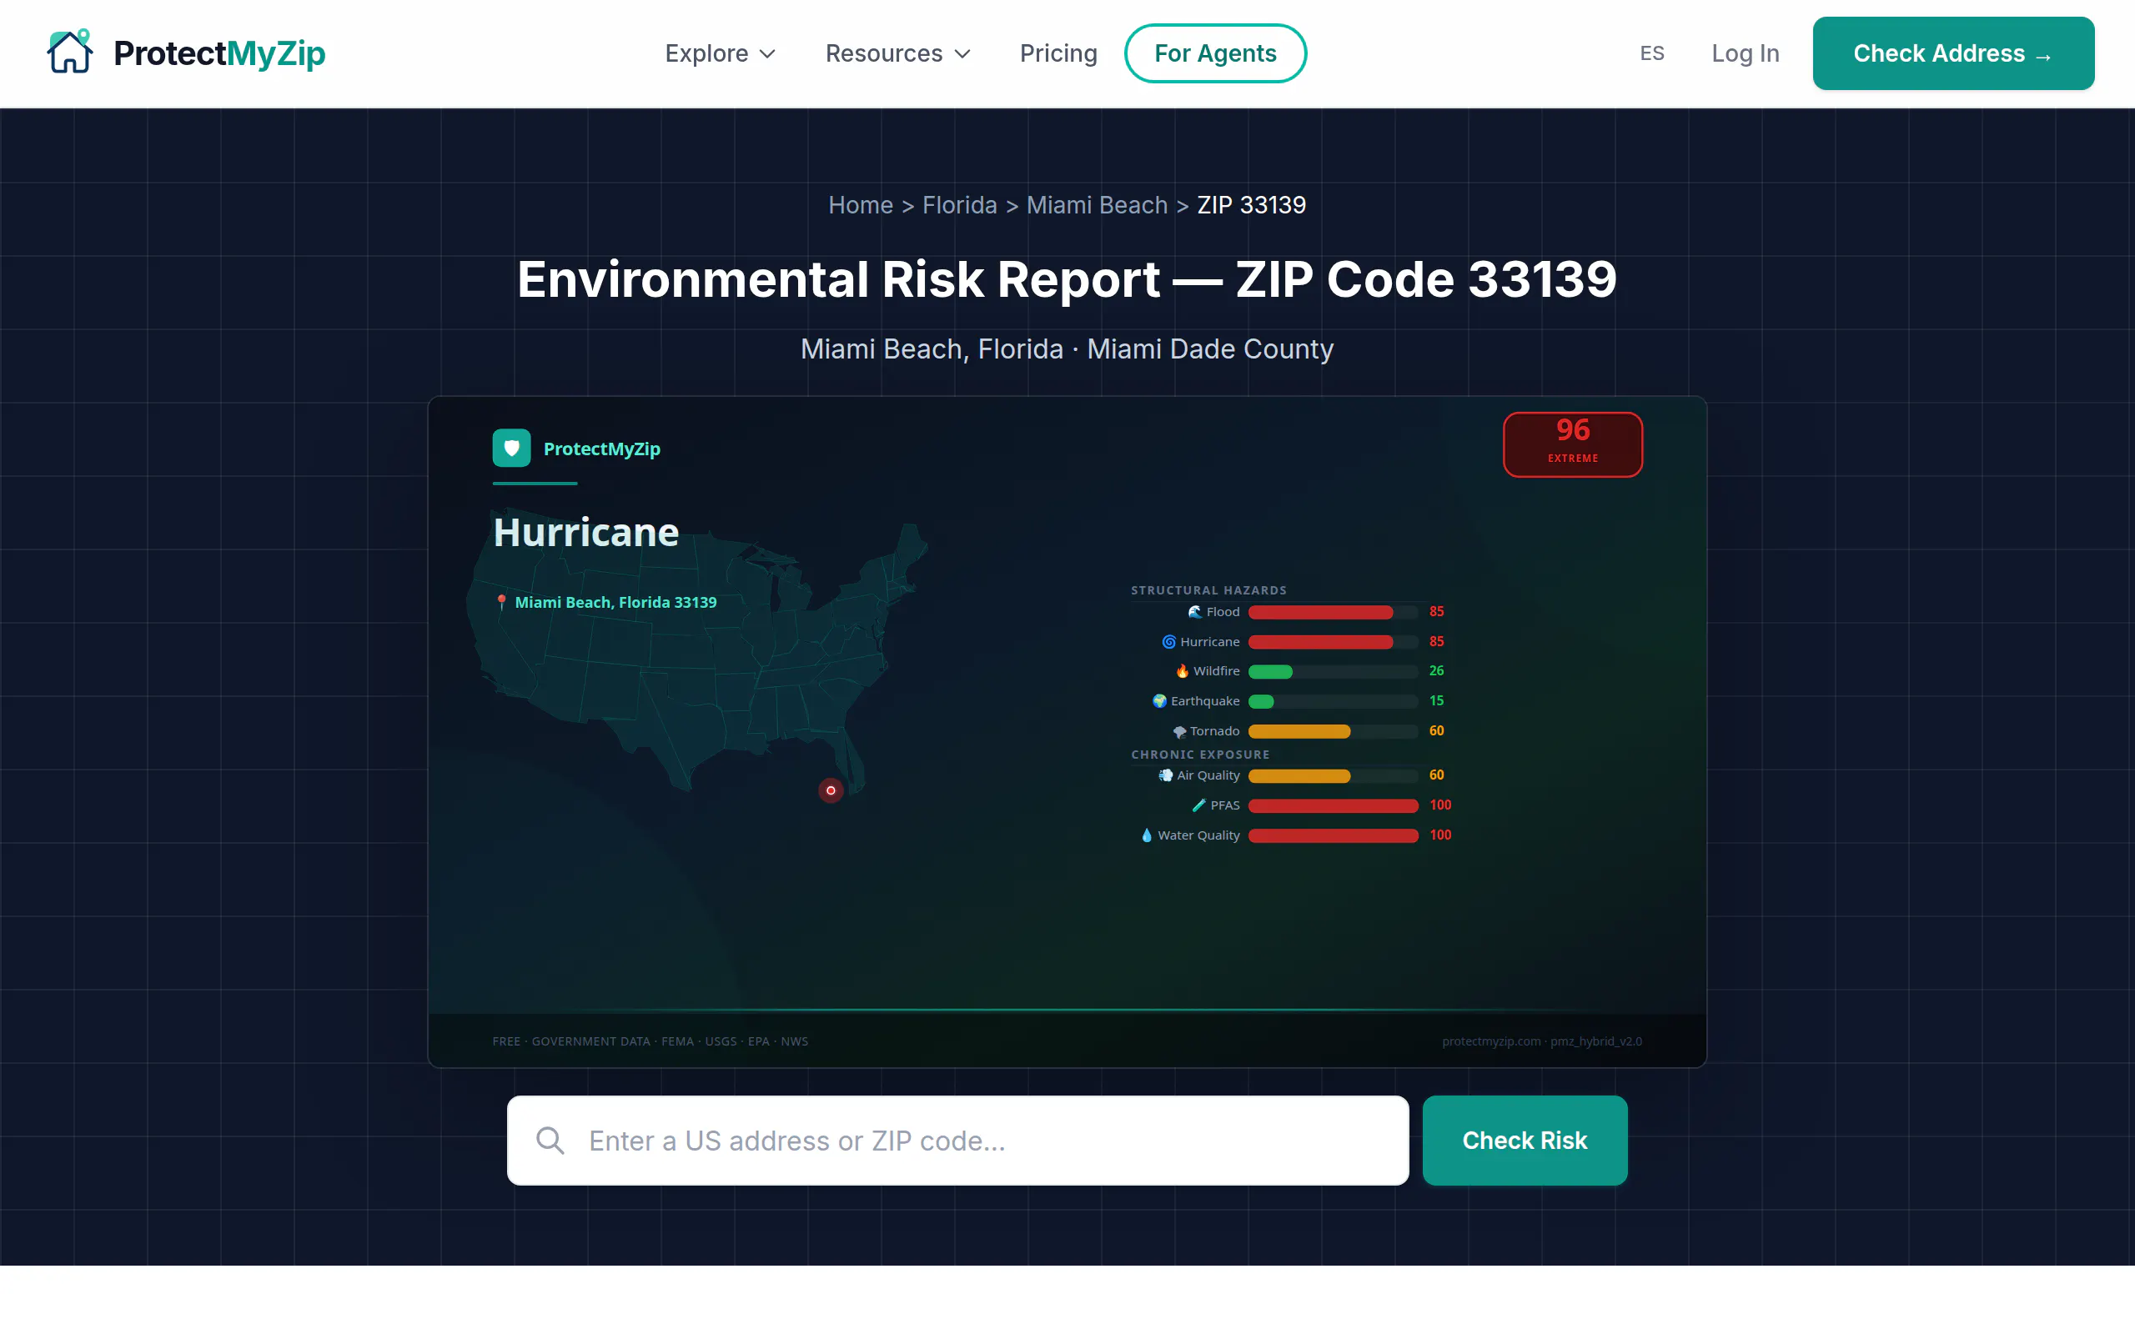Click the Log In link
Image resolution: width=2135 pixels, height=1334 pixels.
(1745, 53)
